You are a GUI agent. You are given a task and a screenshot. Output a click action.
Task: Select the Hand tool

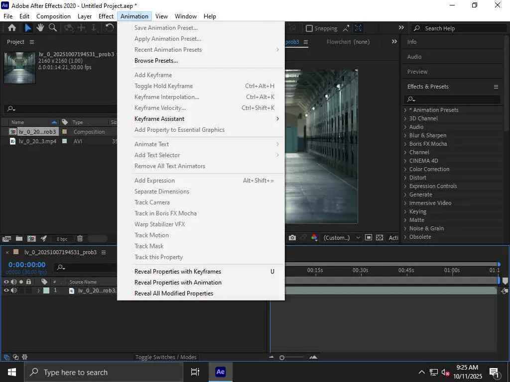tap(40, 28)
